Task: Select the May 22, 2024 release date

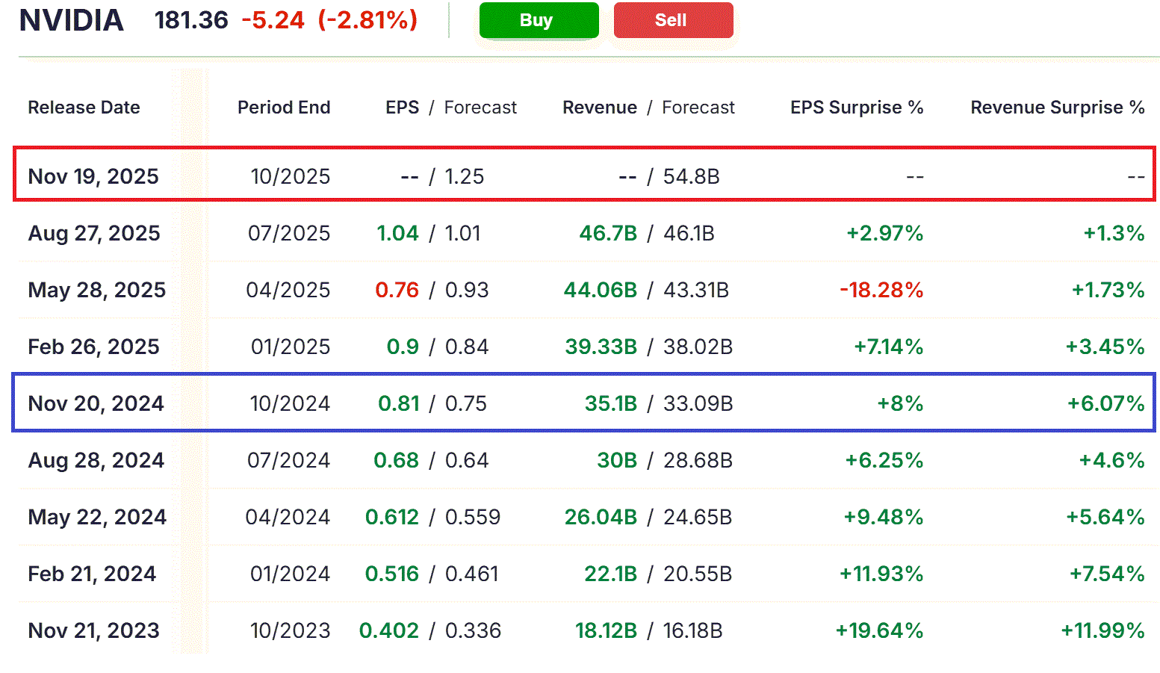Action: click(97, 517)
